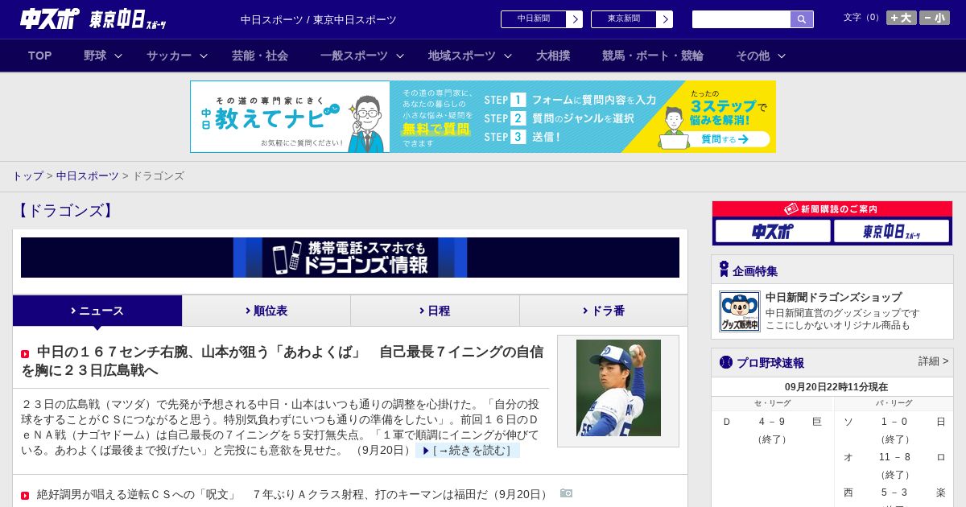
Task: Expand the 地域スポーツ dropdown chevron
Action: [x=508, y=56]
